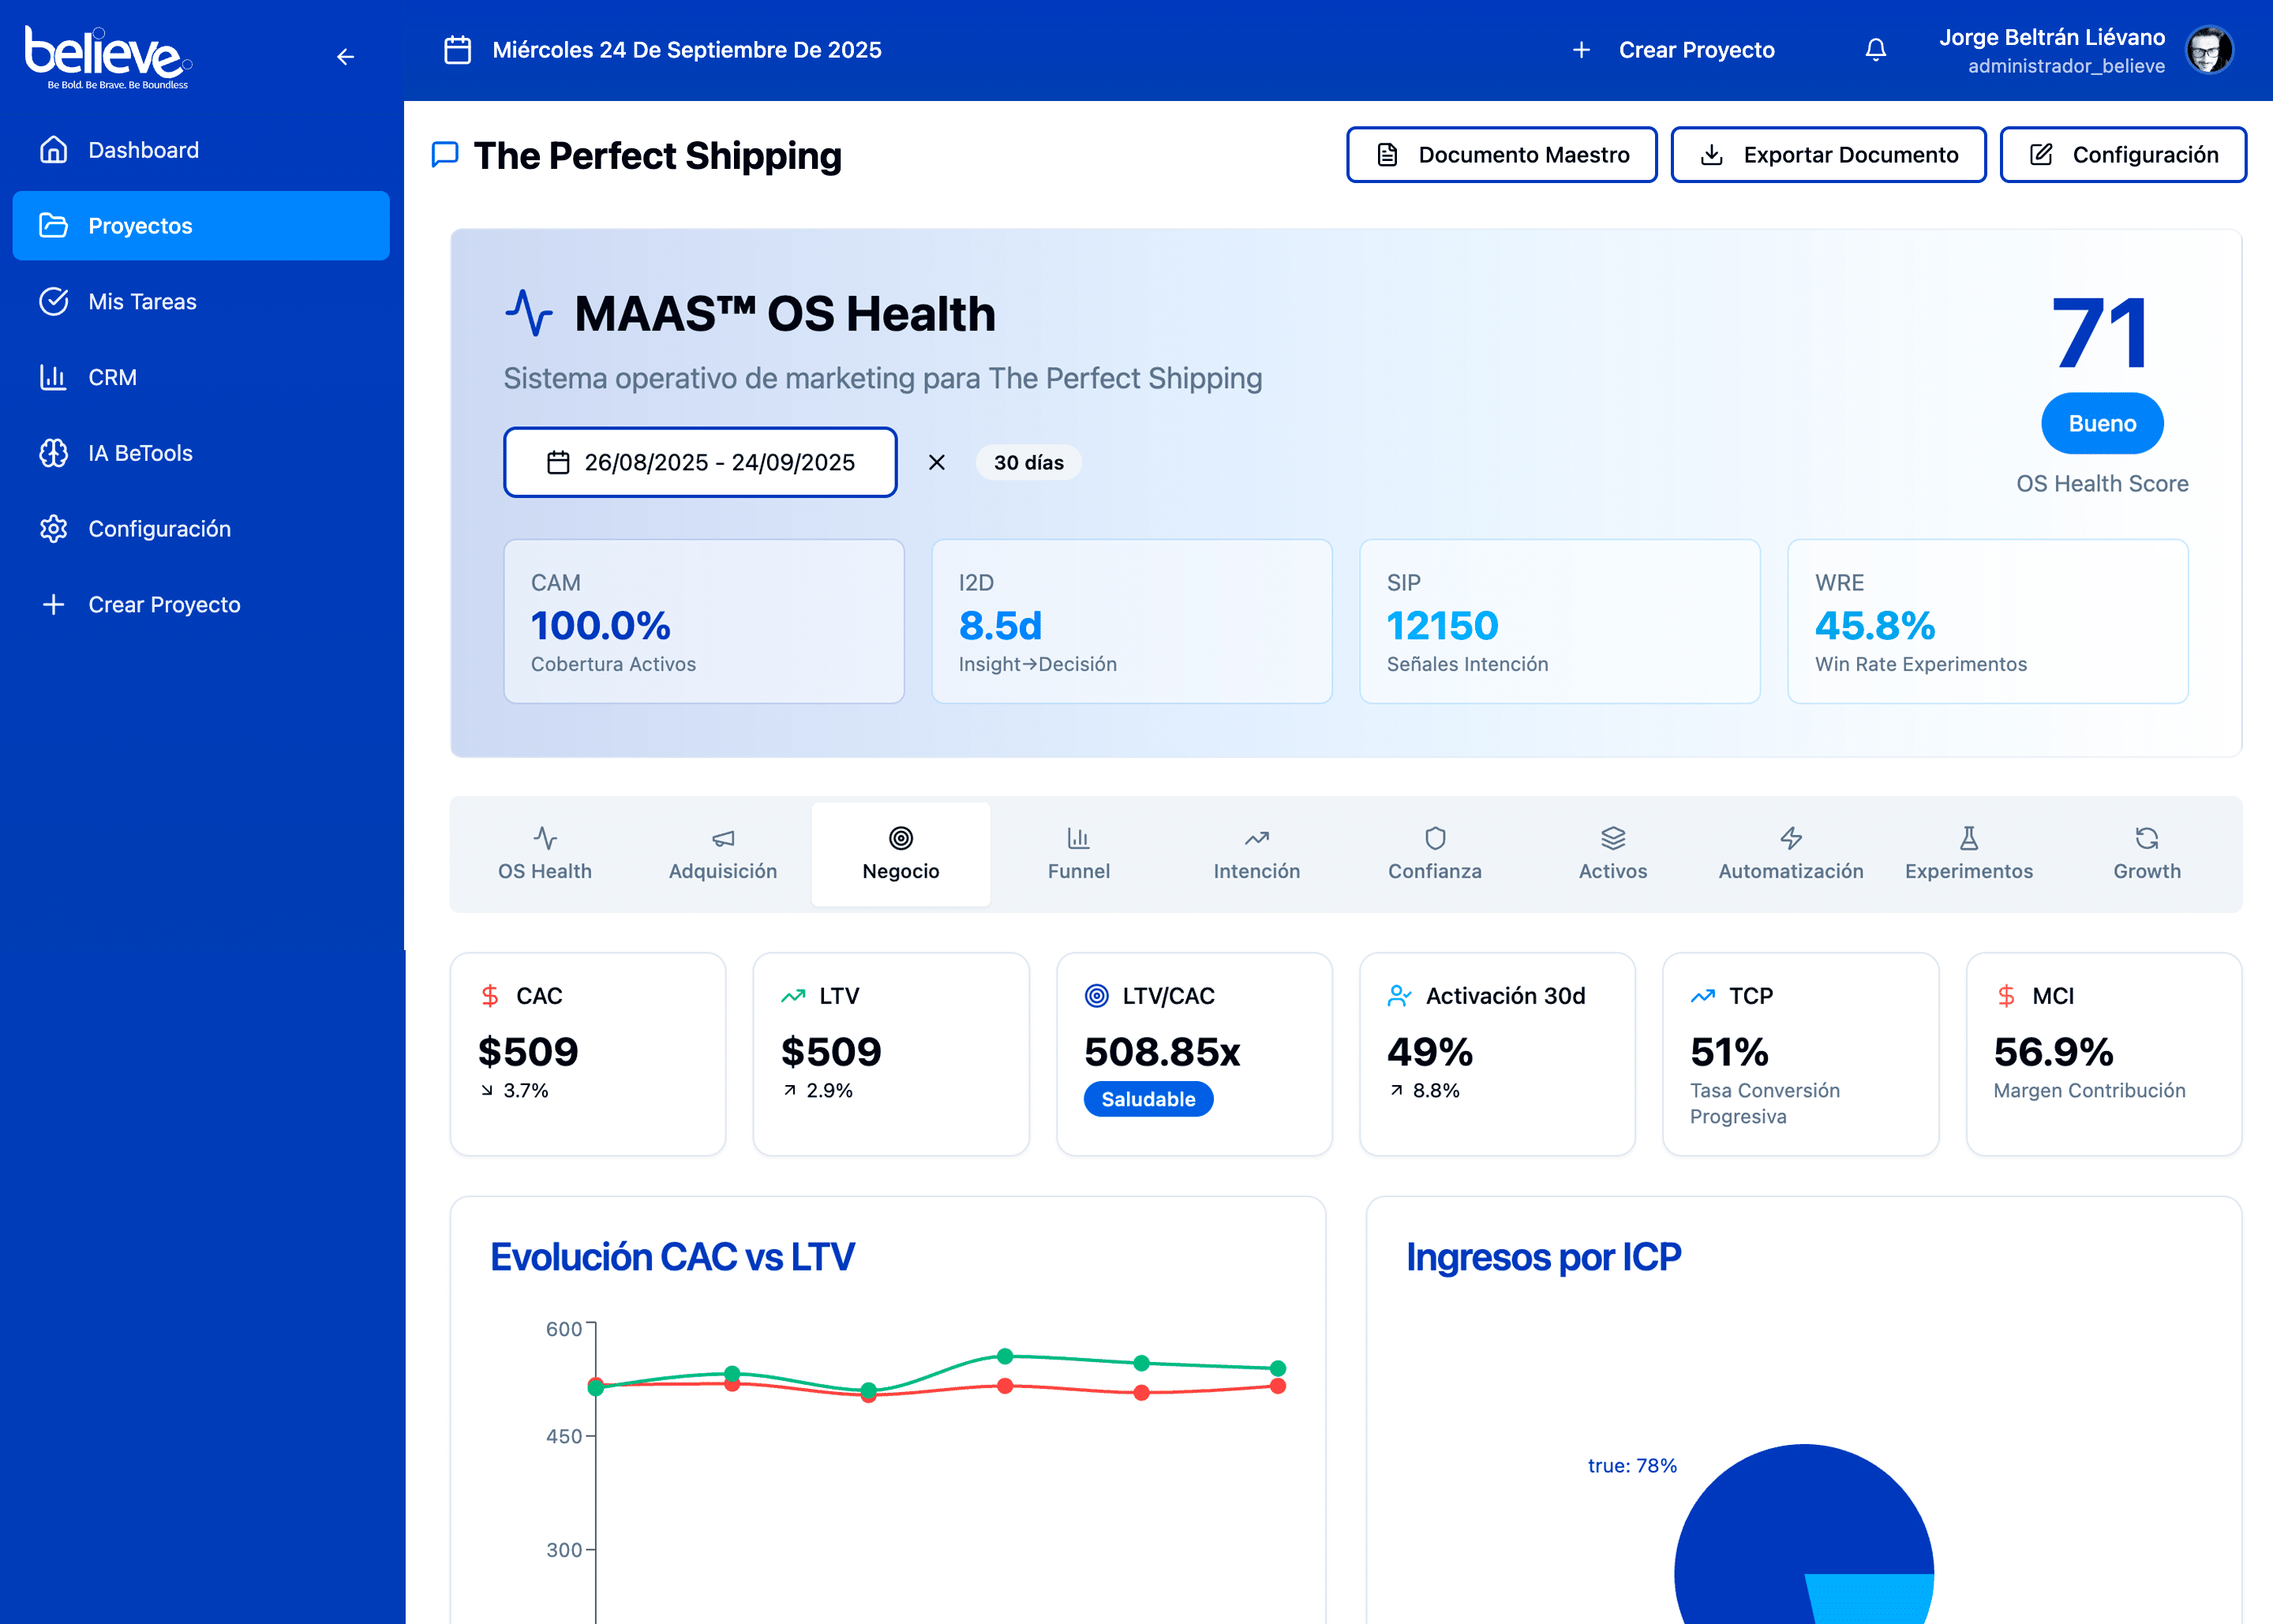Click the calendar icon beside the date
Viewport: 2273px width, 1624px height.
(457, 50)
